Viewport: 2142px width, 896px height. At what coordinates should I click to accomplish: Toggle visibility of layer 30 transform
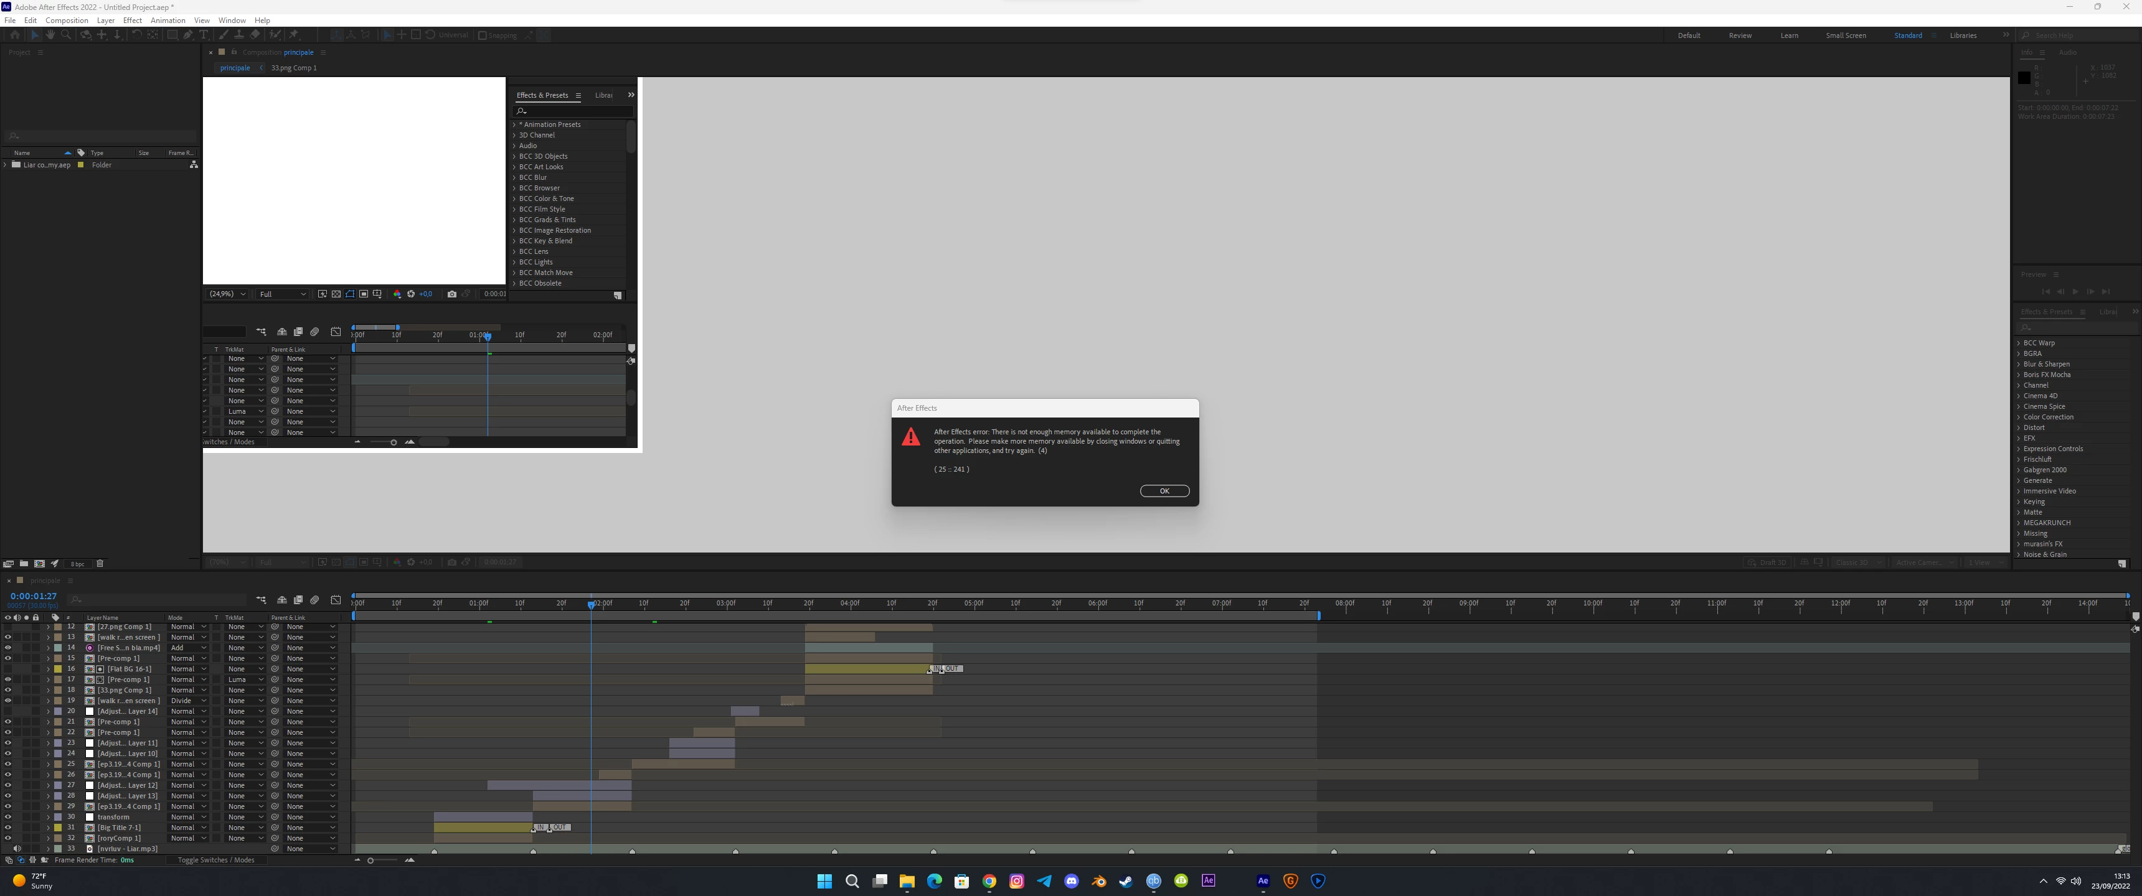pyautogui.click(x=7, y=817)
